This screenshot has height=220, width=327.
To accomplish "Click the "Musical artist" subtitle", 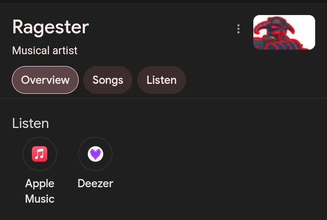I will pos(45,51).
